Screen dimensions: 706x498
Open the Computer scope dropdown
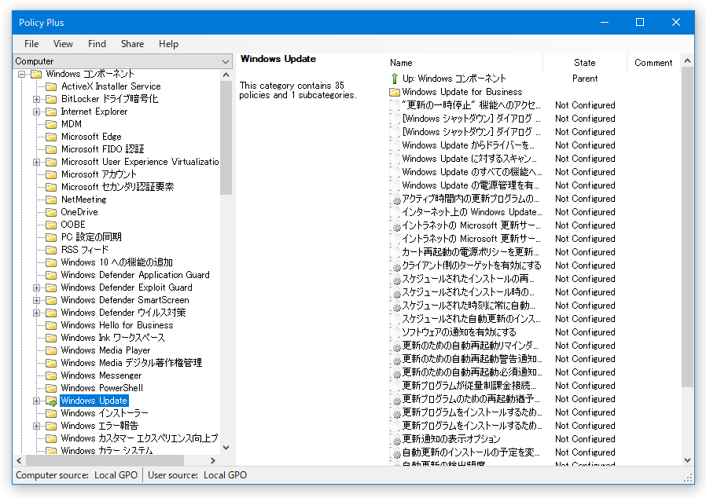(x=123, y=61)
